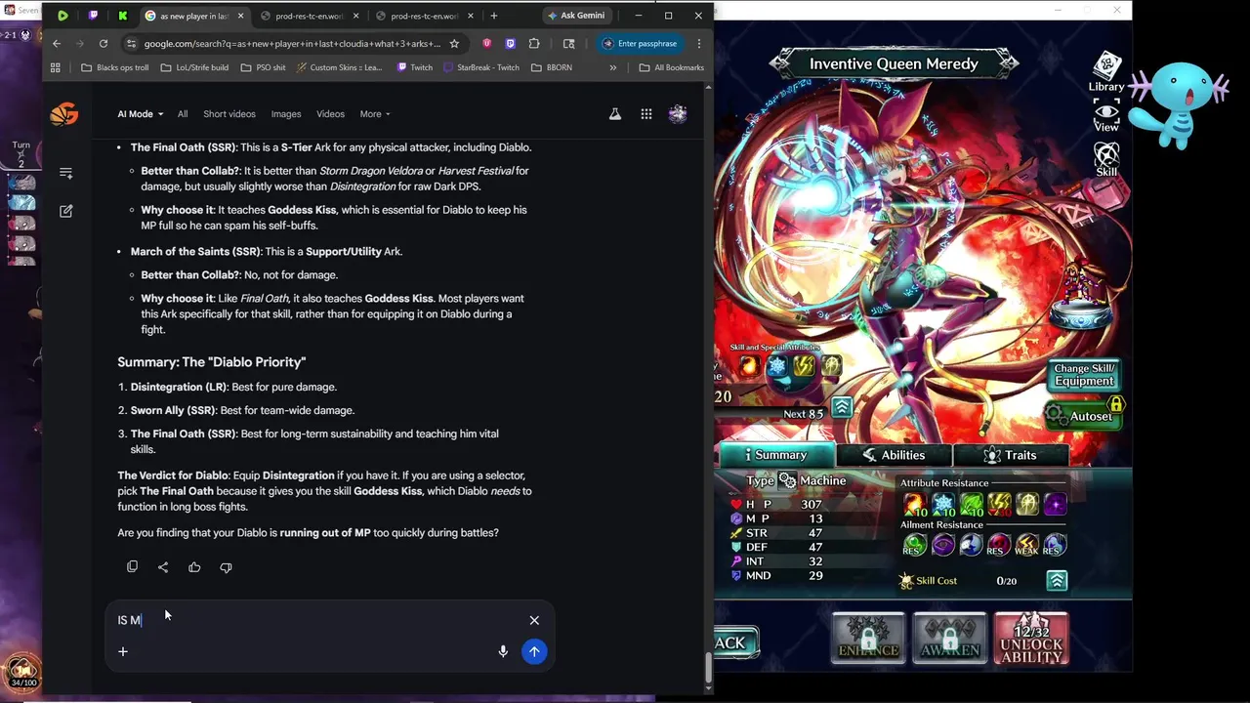Click the Library icon in game
Image resolution: width=1250 pixels, height=703 pixels.
click(1106, 73)
